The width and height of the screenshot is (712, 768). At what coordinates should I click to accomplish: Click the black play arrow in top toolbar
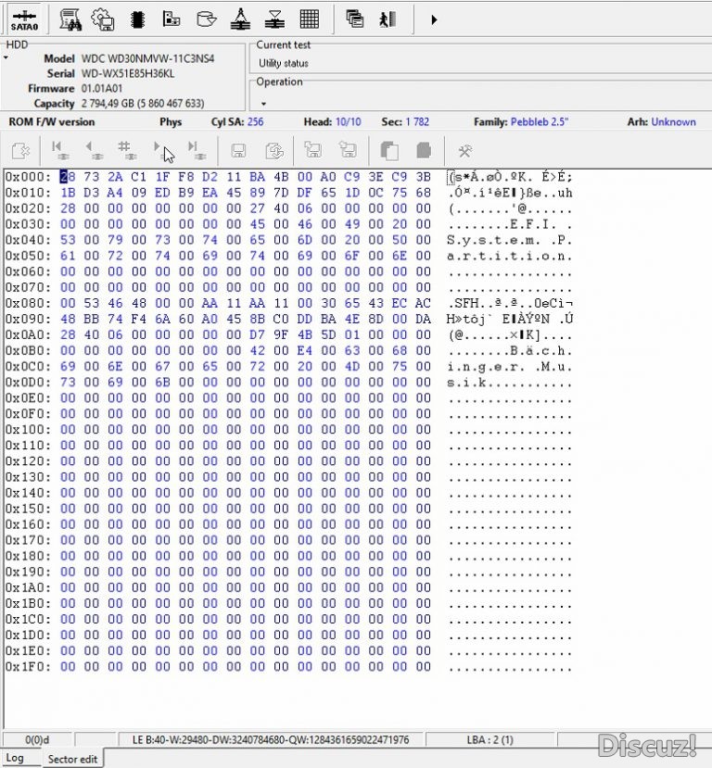(x=434, y=20)
